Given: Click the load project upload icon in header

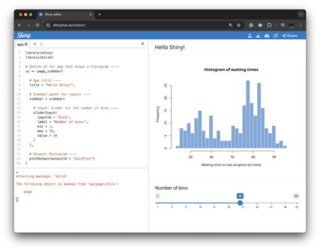Looking at the screenshot, I should (x=250, y=36).
